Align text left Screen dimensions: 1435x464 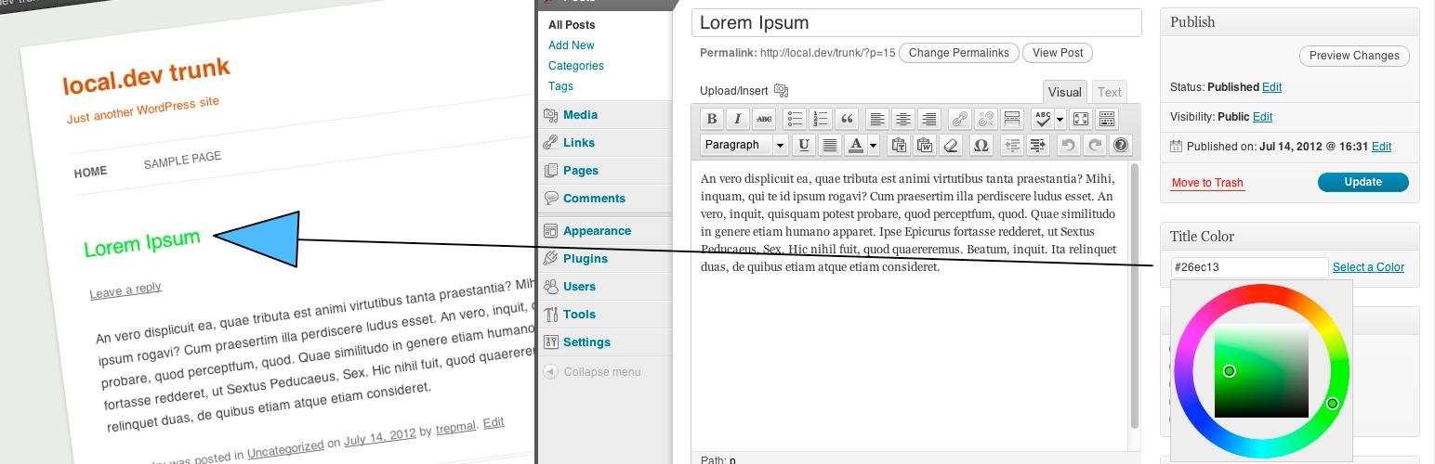click(876, 119)
